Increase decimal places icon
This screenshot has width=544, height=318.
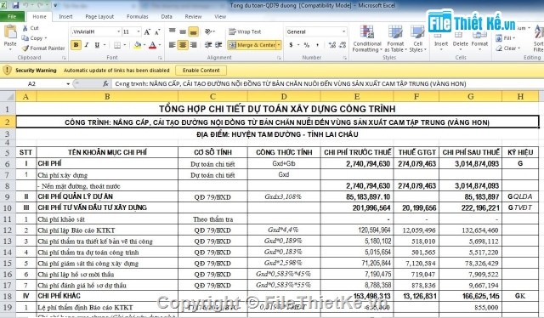[x=332, y=45]
